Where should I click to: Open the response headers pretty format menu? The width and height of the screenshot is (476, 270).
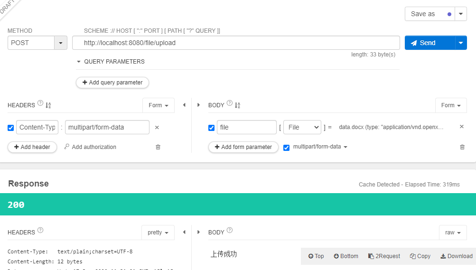click(x=158, y=233)
